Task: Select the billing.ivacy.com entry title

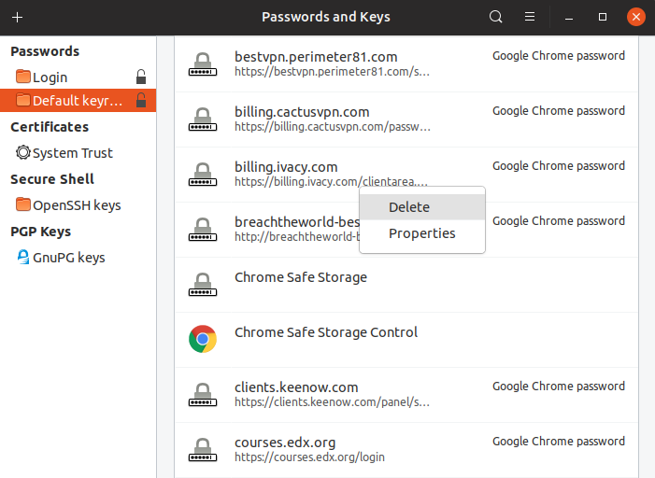Action: tap(286, 167)
